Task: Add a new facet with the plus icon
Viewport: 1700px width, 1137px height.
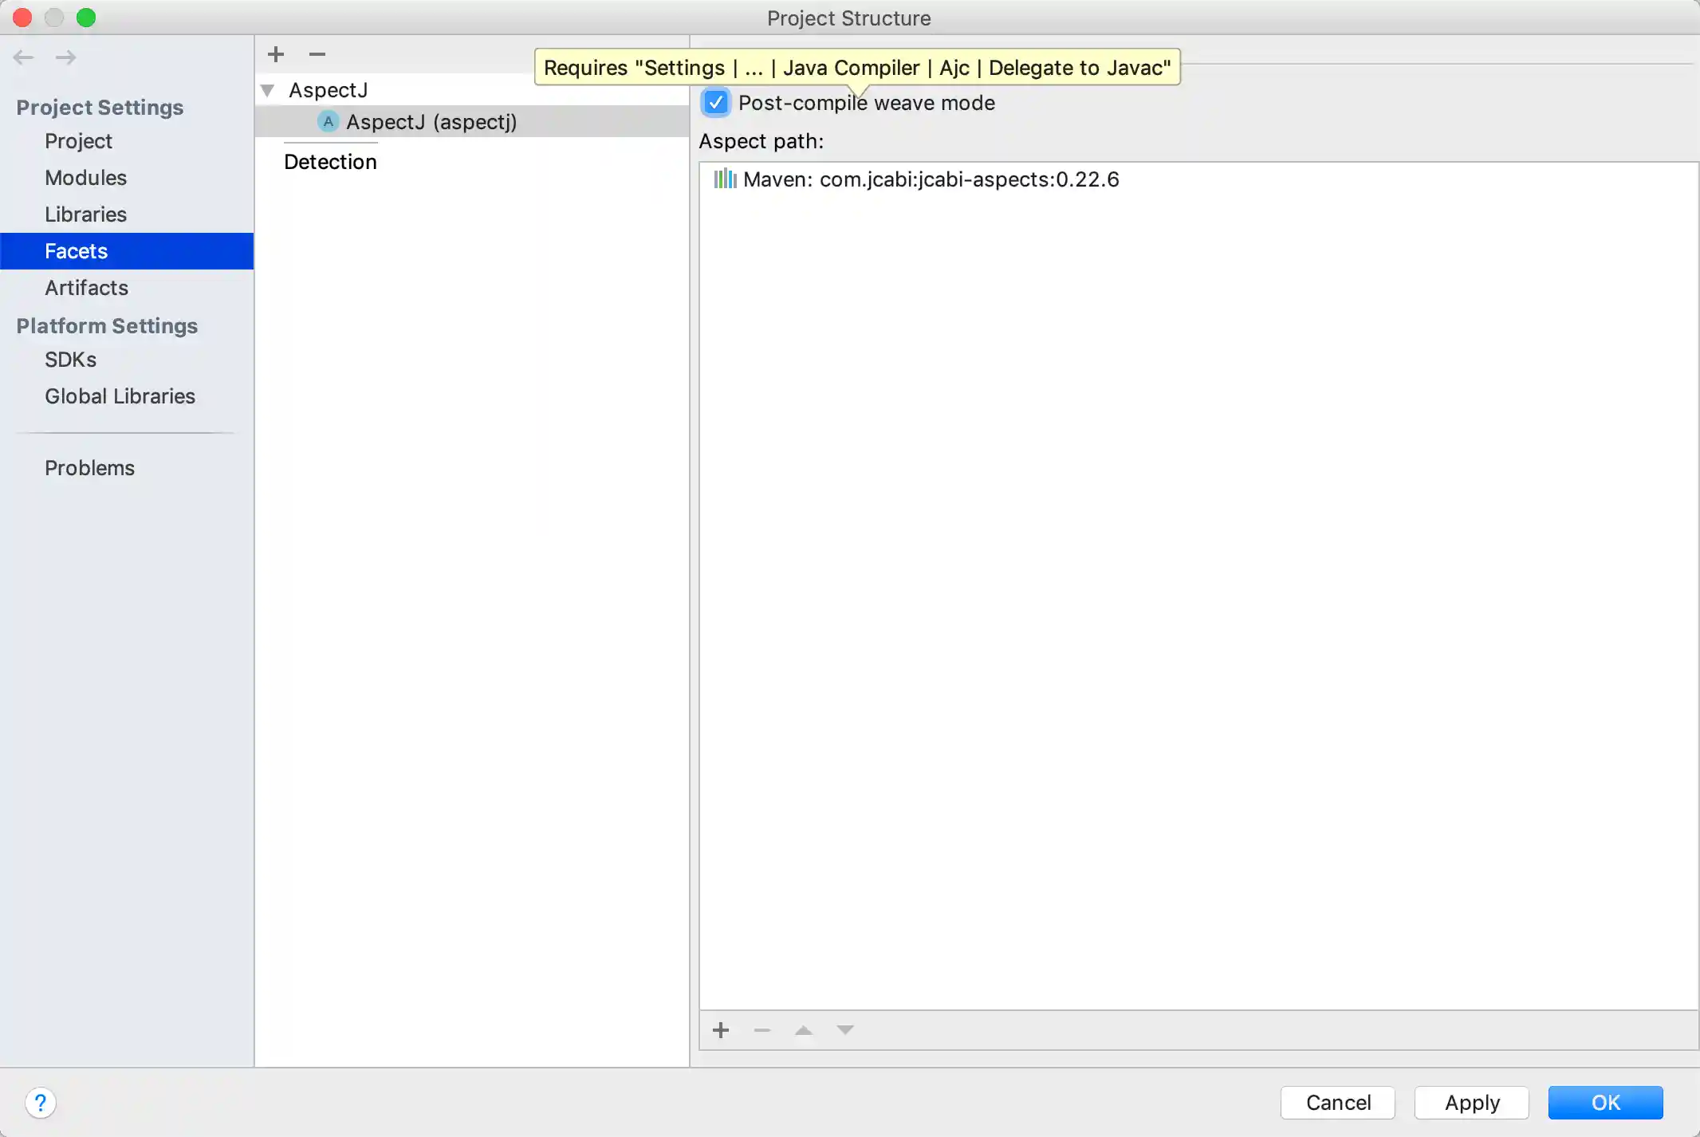Action: coord(275,53)
